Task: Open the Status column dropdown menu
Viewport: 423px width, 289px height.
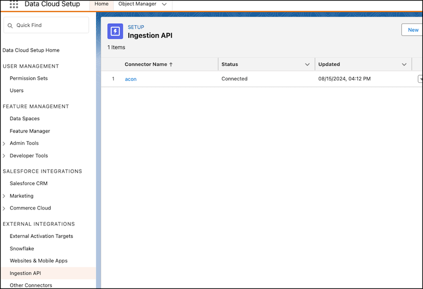Action: pyautogui.click(x=307, y=64)
